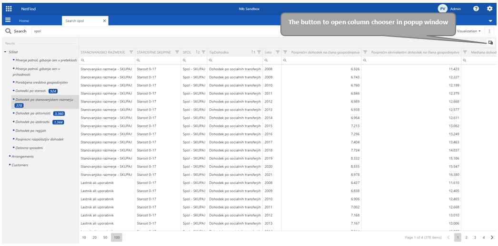Close the Search spol tab
Image resolution: width=498 pixels, height=246 pixels.
(104, 21)
